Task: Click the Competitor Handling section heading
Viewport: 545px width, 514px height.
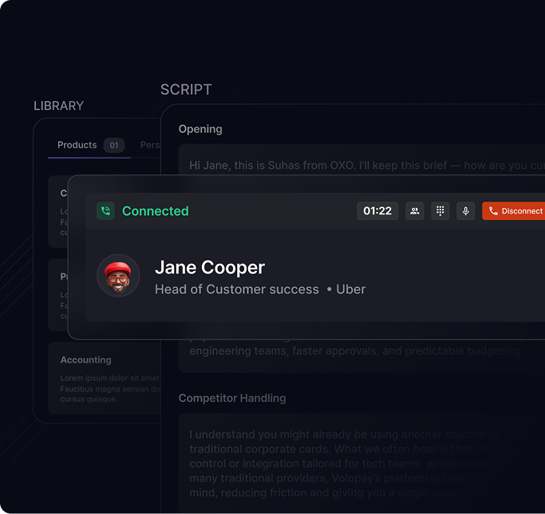Action: [x=231, y=398]
